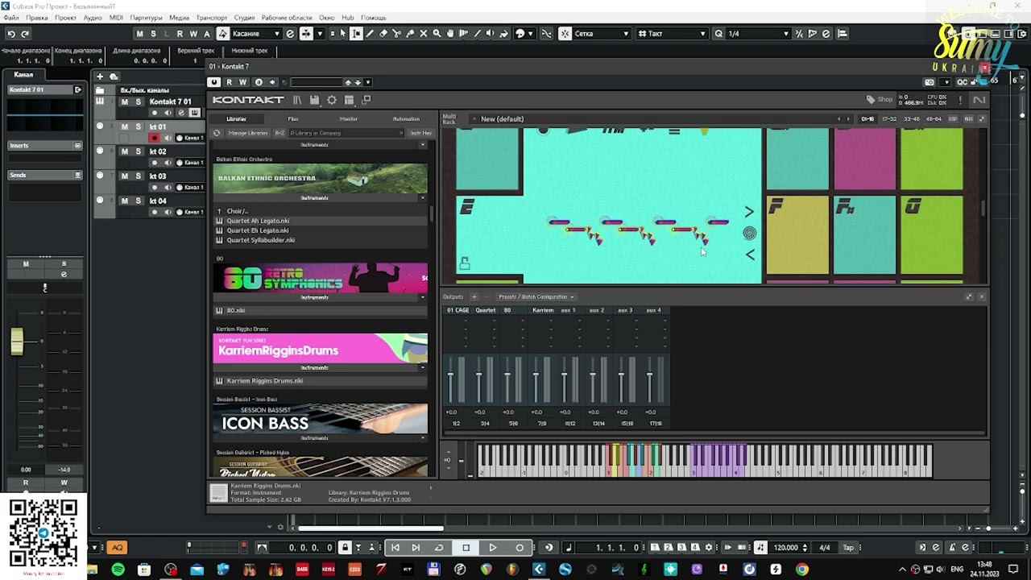Click the AUX button in multi rack
Screen dimensions: 1031x580
(969, 119)
